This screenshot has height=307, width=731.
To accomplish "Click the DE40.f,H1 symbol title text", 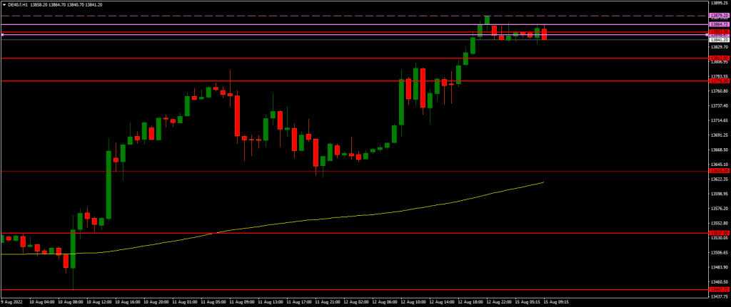I will (19, 4).
